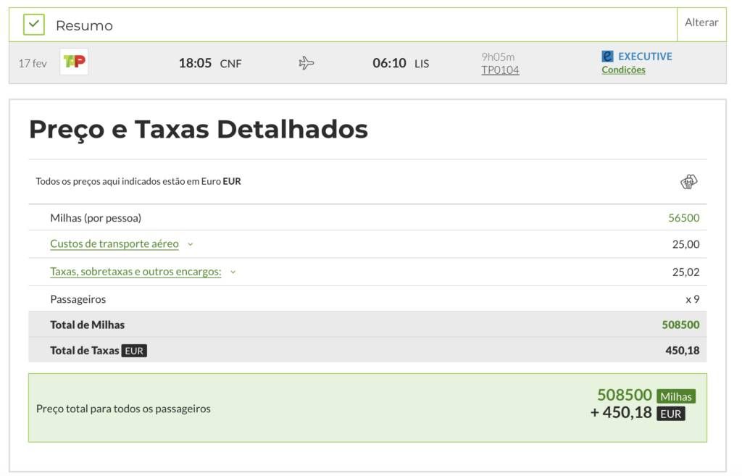The image size is (742, 476).
Task: Click the 'Total de Taxas' label
Action: click(85, 351)
